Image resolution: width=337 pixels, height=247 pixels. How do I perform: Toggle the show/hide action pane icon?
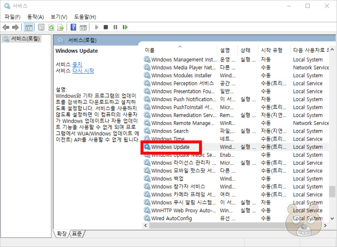[x=83, y=27]
